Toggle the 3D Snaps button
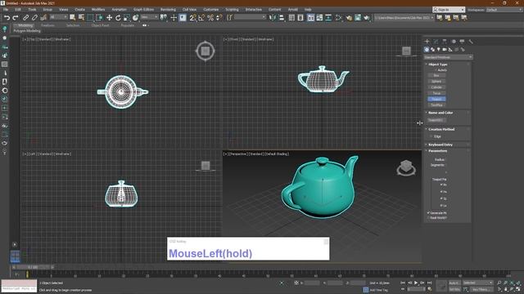This screenshot has height=294, width=524. pos(193,18)
